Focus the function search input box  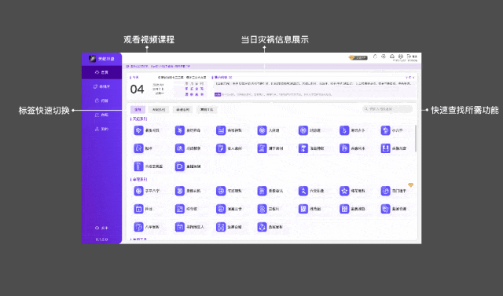387,109
